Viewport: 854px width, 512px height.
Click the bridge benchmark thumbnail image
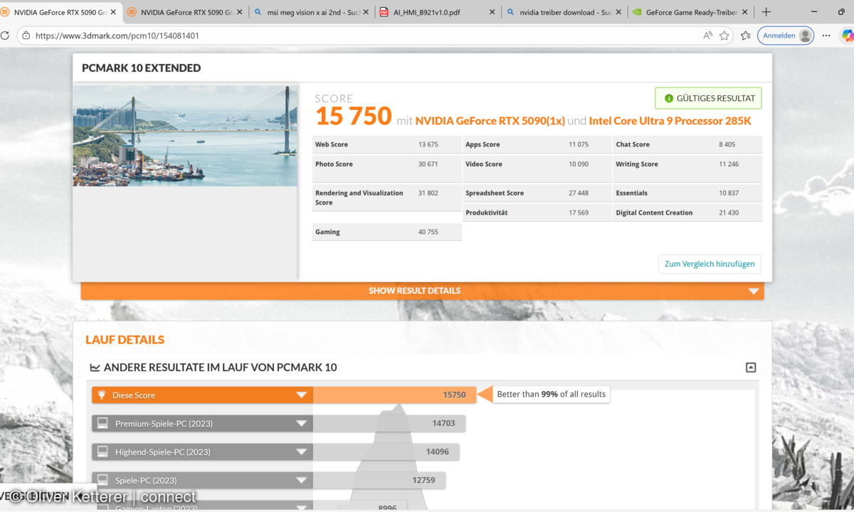185,136
